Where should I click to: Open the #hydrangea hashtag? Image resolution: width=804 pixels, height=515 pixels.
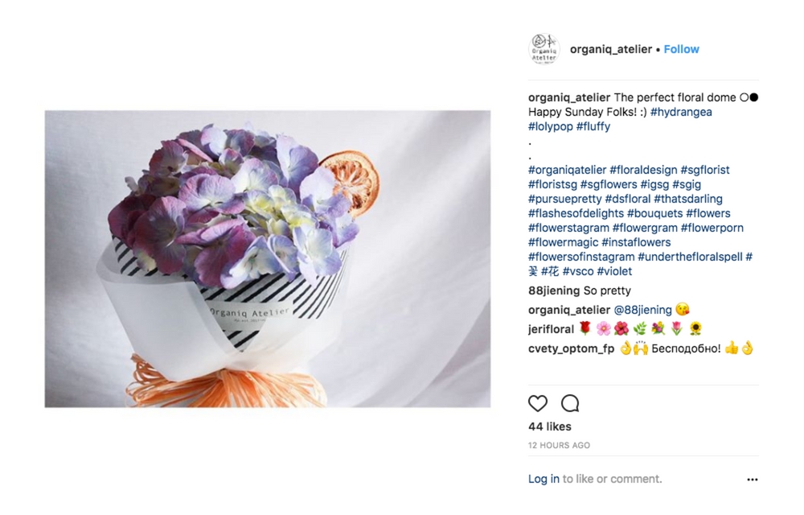tap(681, 112)
